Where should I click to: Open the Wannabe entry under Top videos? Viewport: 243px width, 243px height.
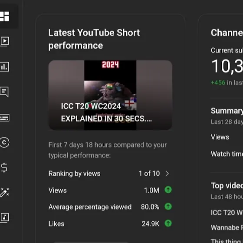coord(227,227)
